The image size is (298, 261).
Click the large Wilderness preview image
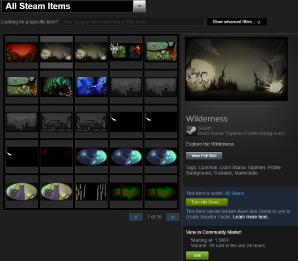236,69
